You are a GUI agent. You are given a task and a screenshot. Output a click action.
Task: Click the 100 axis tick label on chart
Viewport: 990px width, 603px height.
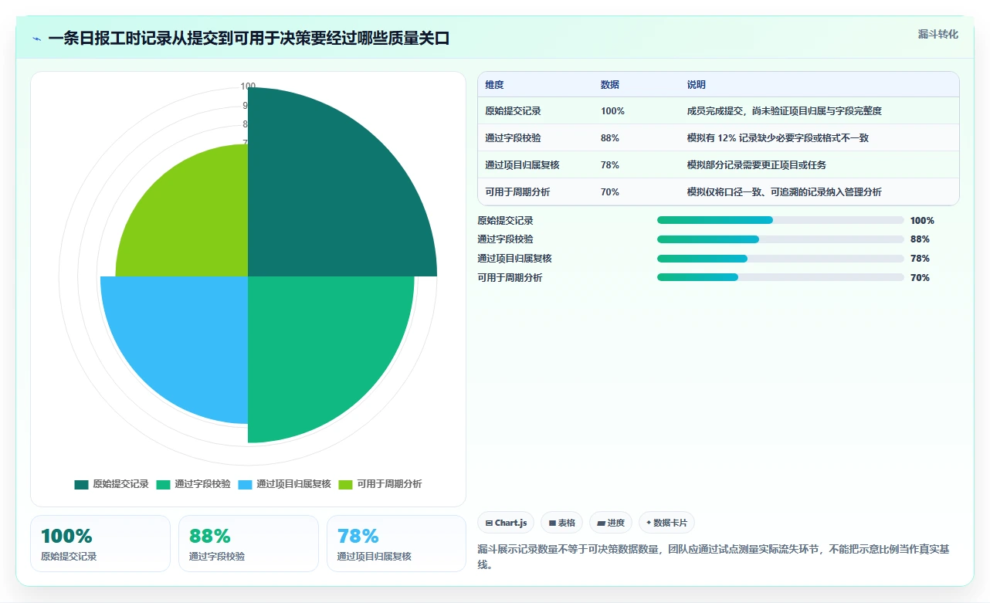tap(248, 87)
